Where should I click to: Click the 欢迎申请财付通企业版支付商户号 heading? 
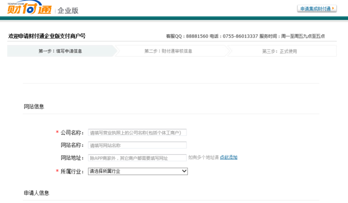coord(47,36)
